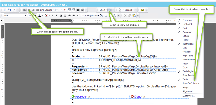
Task: Pick the font color swatch A
Action: pyautogui.click(x=40, y=16)
